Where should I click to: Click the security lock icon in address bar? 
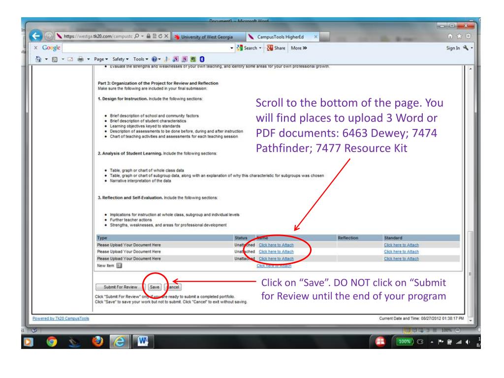[x=149, y=36]
